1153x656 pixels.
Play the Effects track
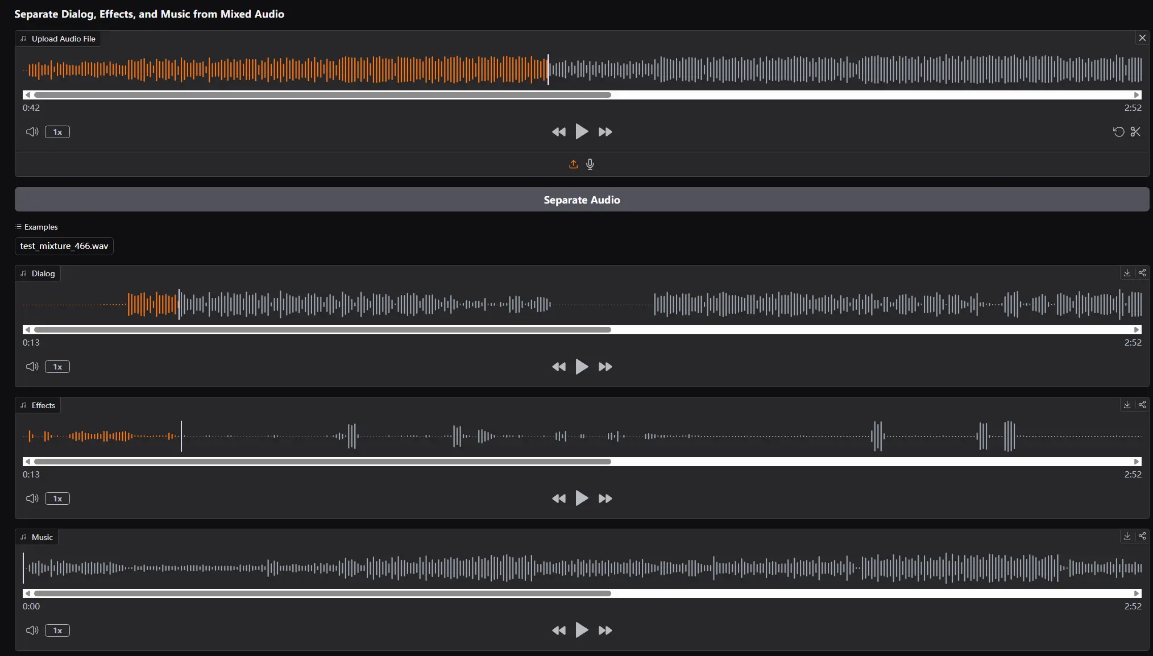(x=582, y=499)
